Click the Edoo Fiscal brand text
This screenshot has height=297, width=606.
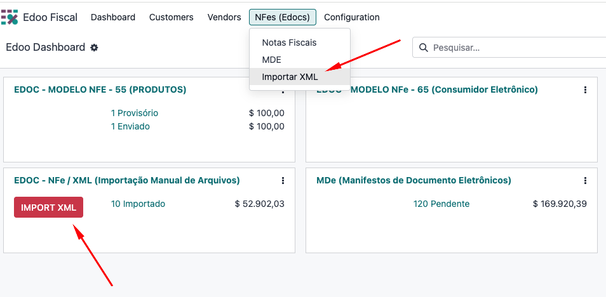[x=50, y=17]
